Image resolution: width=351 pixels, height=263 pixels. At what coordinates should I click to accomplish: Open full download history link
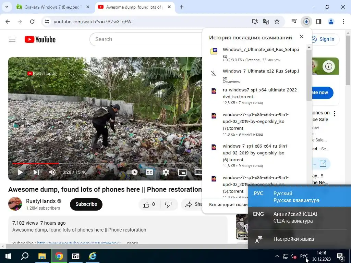point(228,204)
